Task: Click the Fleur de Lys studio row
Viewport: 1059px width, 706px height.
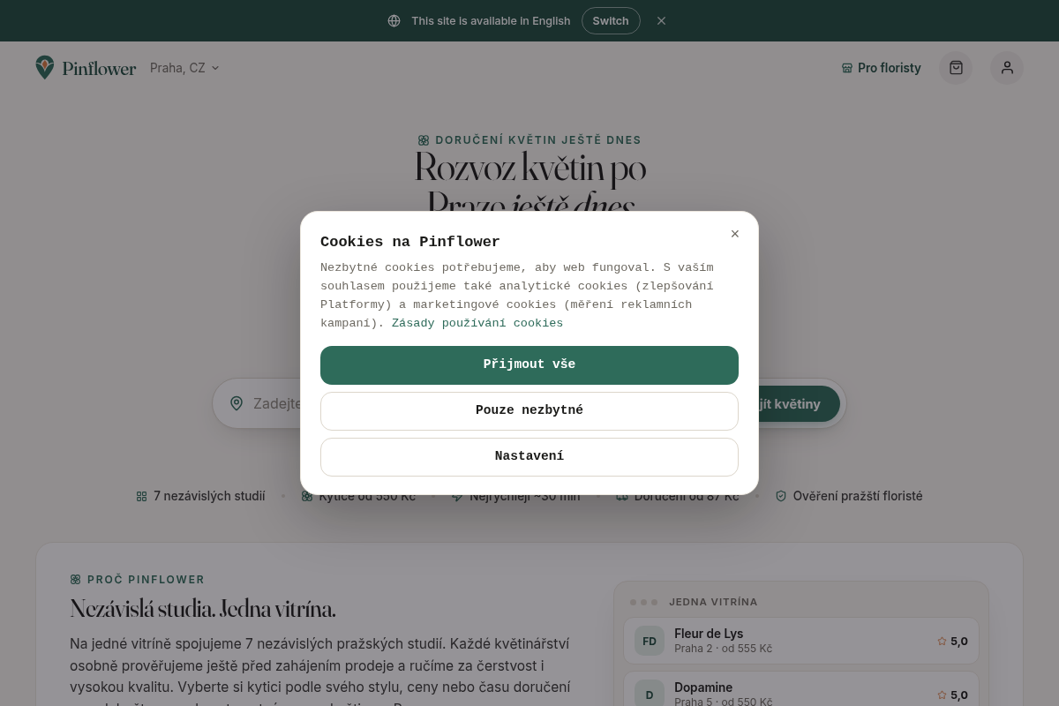Action: click(x=801, y=642)
